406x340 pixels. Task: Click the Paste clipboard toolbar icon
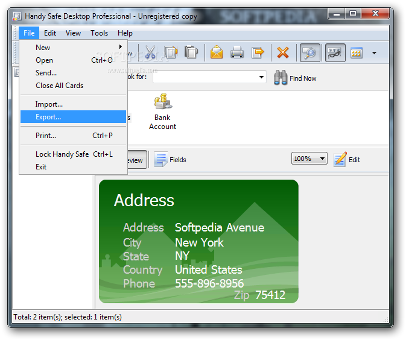click(x=191, y=52)
